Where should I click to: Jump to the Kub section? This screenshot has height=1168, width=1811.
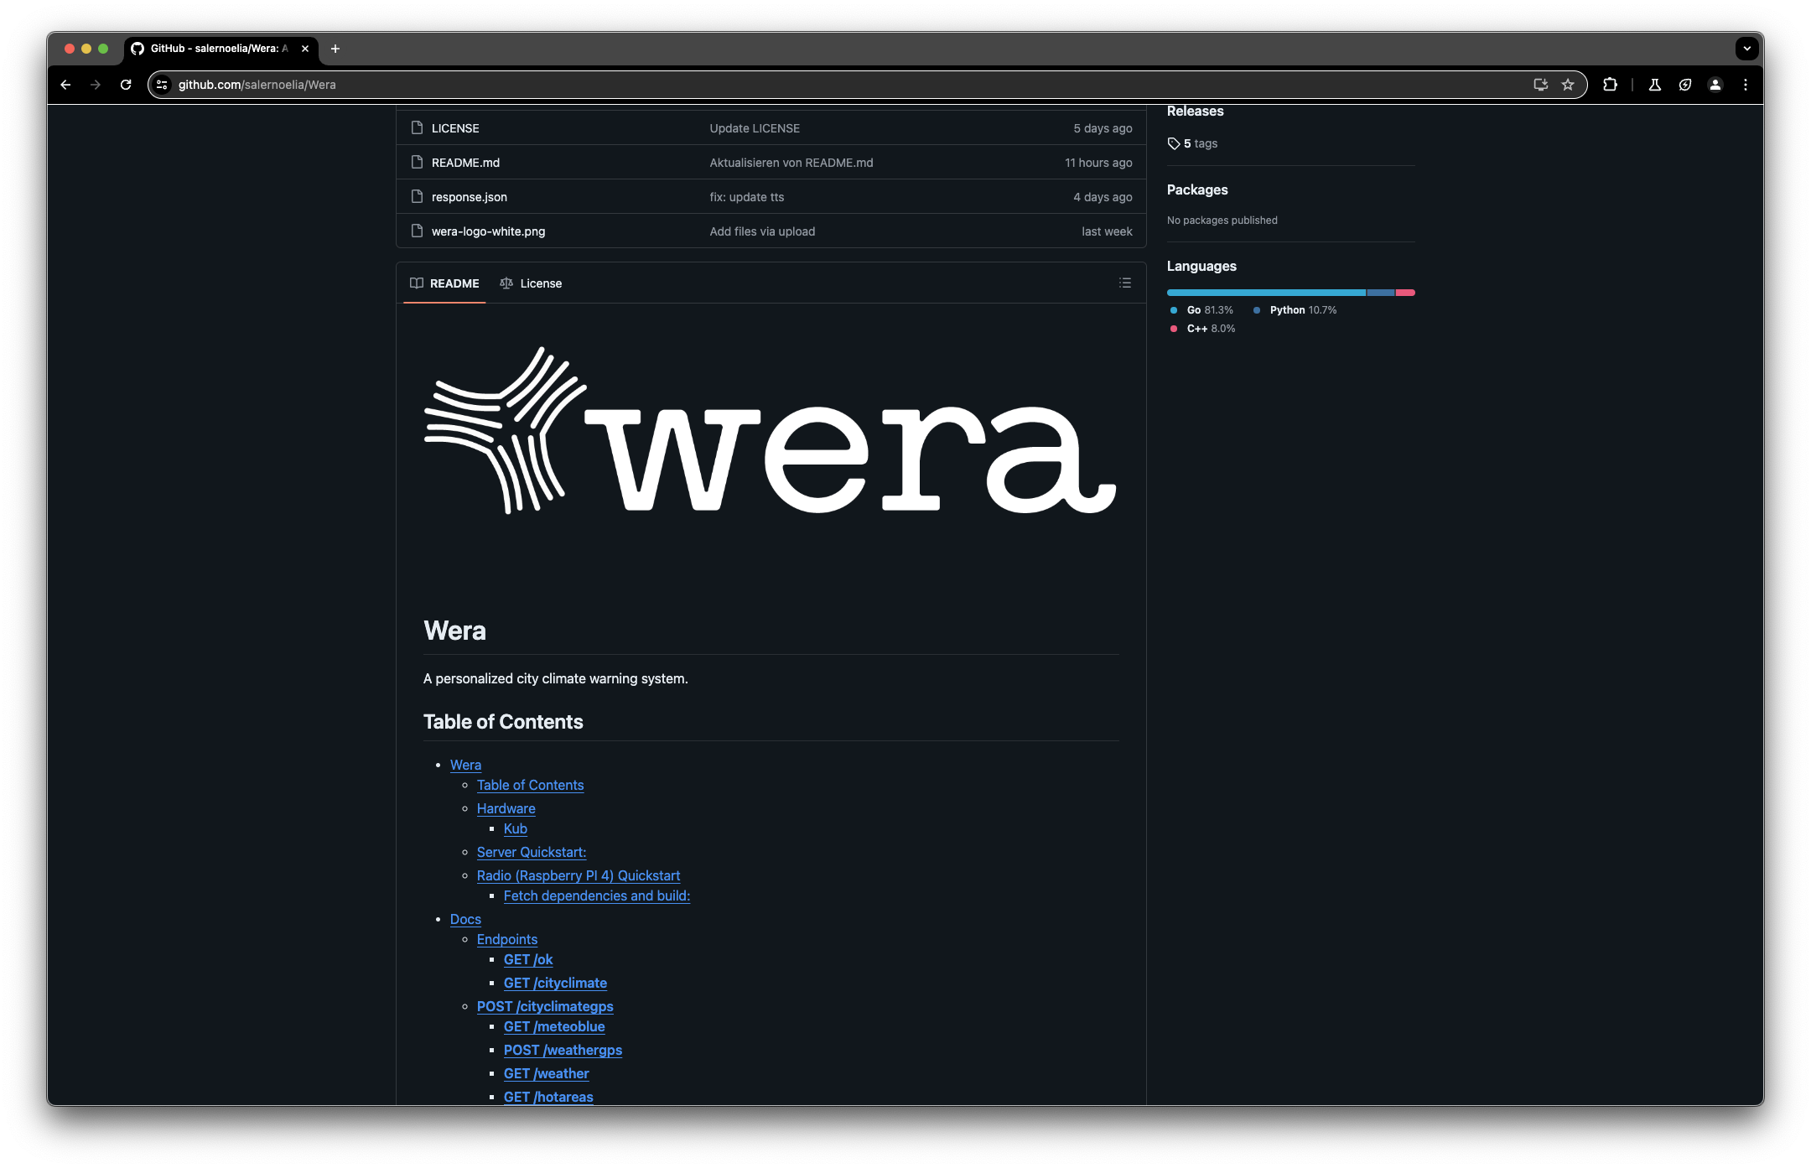tap(515, 828)
